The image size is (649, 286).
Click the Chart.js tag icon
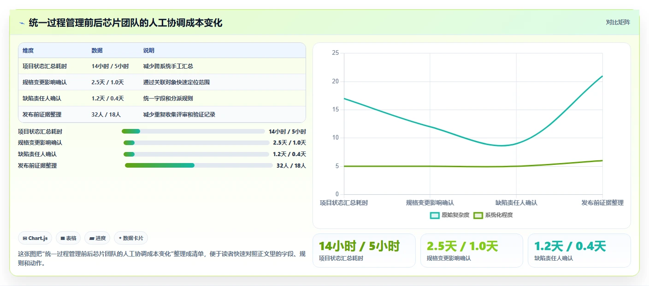(25, 238)
